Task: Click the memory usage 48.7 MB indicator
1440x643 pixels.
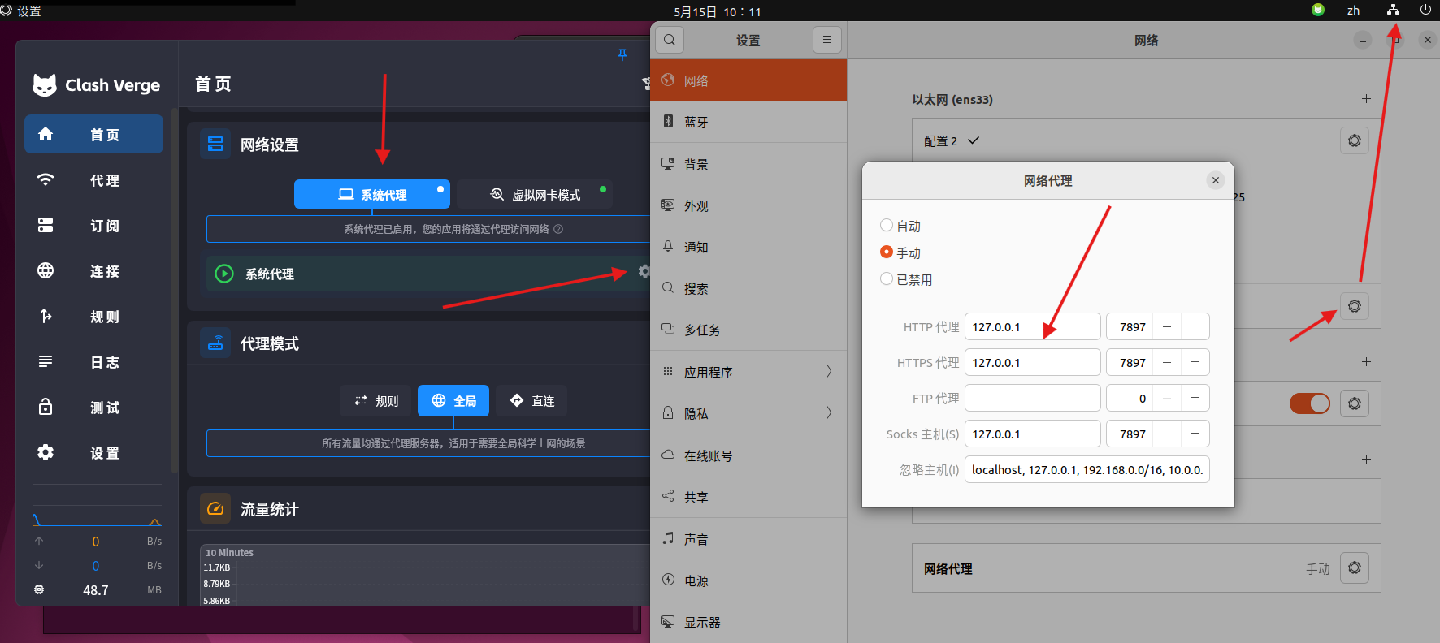Action: pos(96,590)
